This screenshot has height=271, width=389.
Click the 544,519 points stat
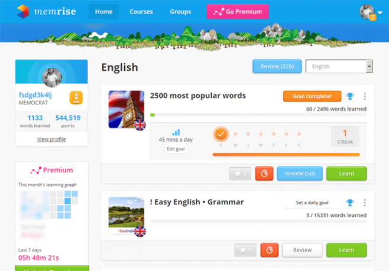tap(68, 121)
